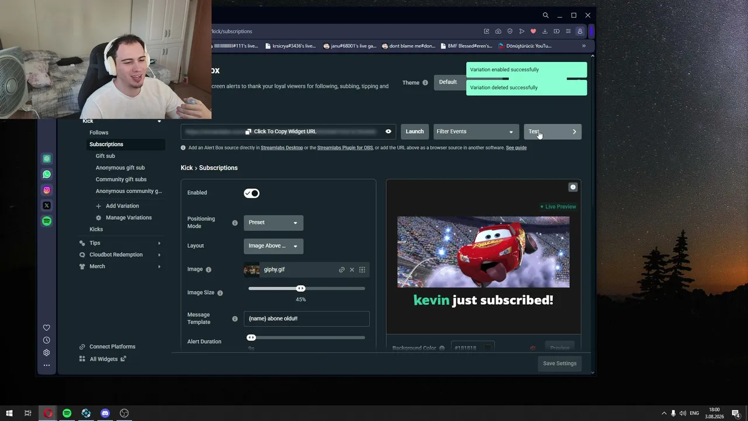Click the Launch button
The image size is (748, 421).
[x=415, y=132]
